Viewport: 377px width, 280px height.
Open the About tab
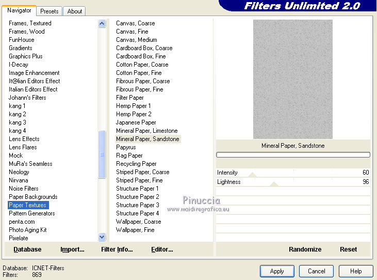[75, 11]
